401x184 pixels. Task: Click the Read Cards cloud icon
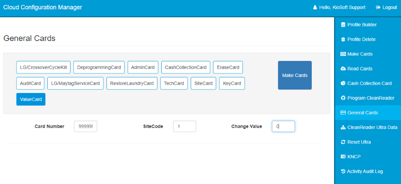(343, 69)
